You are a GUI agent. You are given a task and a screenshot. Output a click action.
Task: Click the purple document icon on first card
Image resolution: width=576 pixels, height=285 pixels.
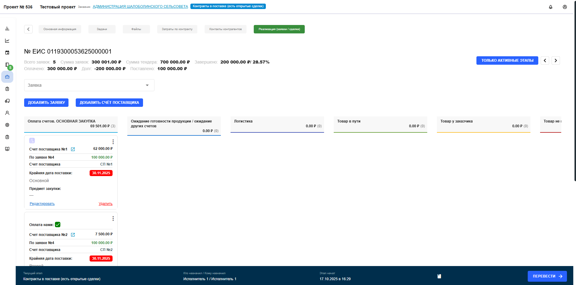tap(32, 141)
